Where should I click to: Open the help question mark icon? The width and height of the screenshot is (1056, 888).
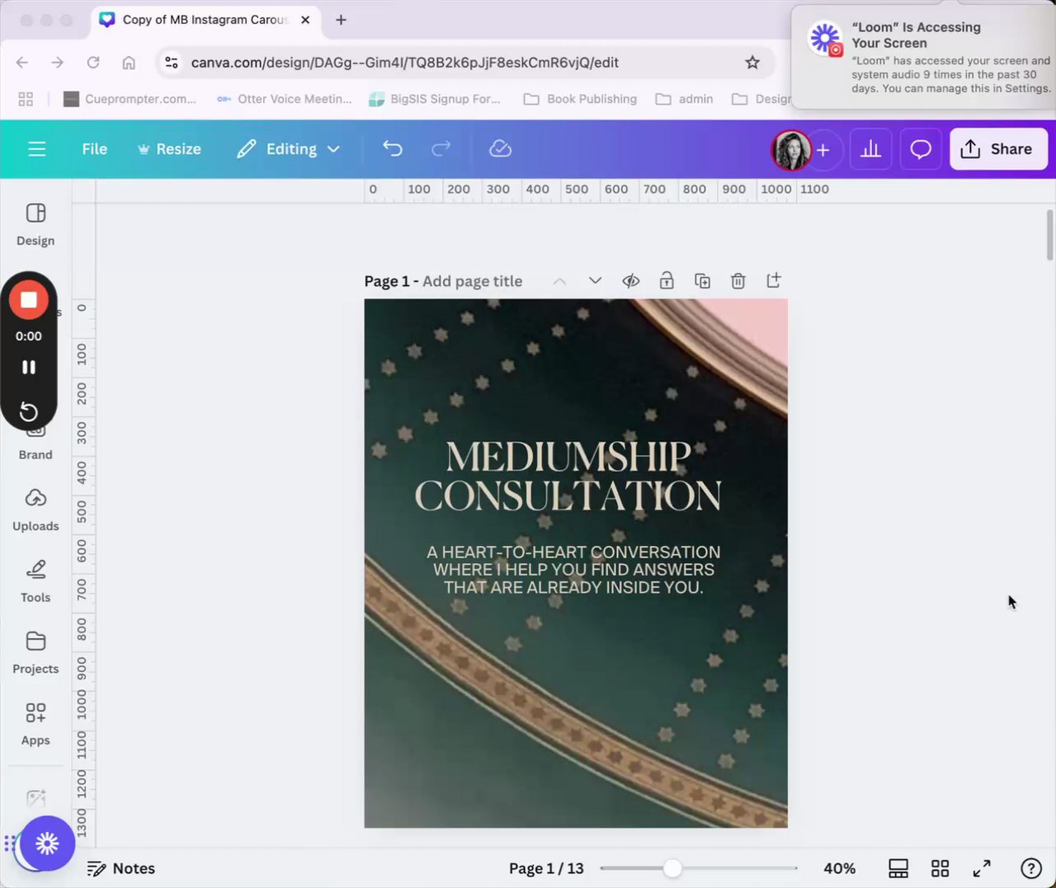pos(1031,868)
